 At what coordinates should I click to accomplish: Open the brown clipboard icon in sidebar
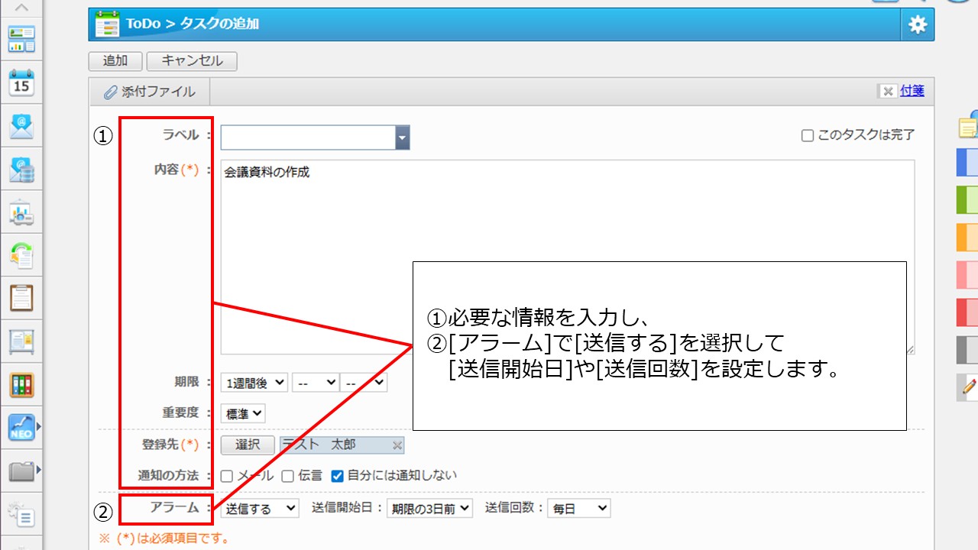pyautogui.click(x=21, y=298)
